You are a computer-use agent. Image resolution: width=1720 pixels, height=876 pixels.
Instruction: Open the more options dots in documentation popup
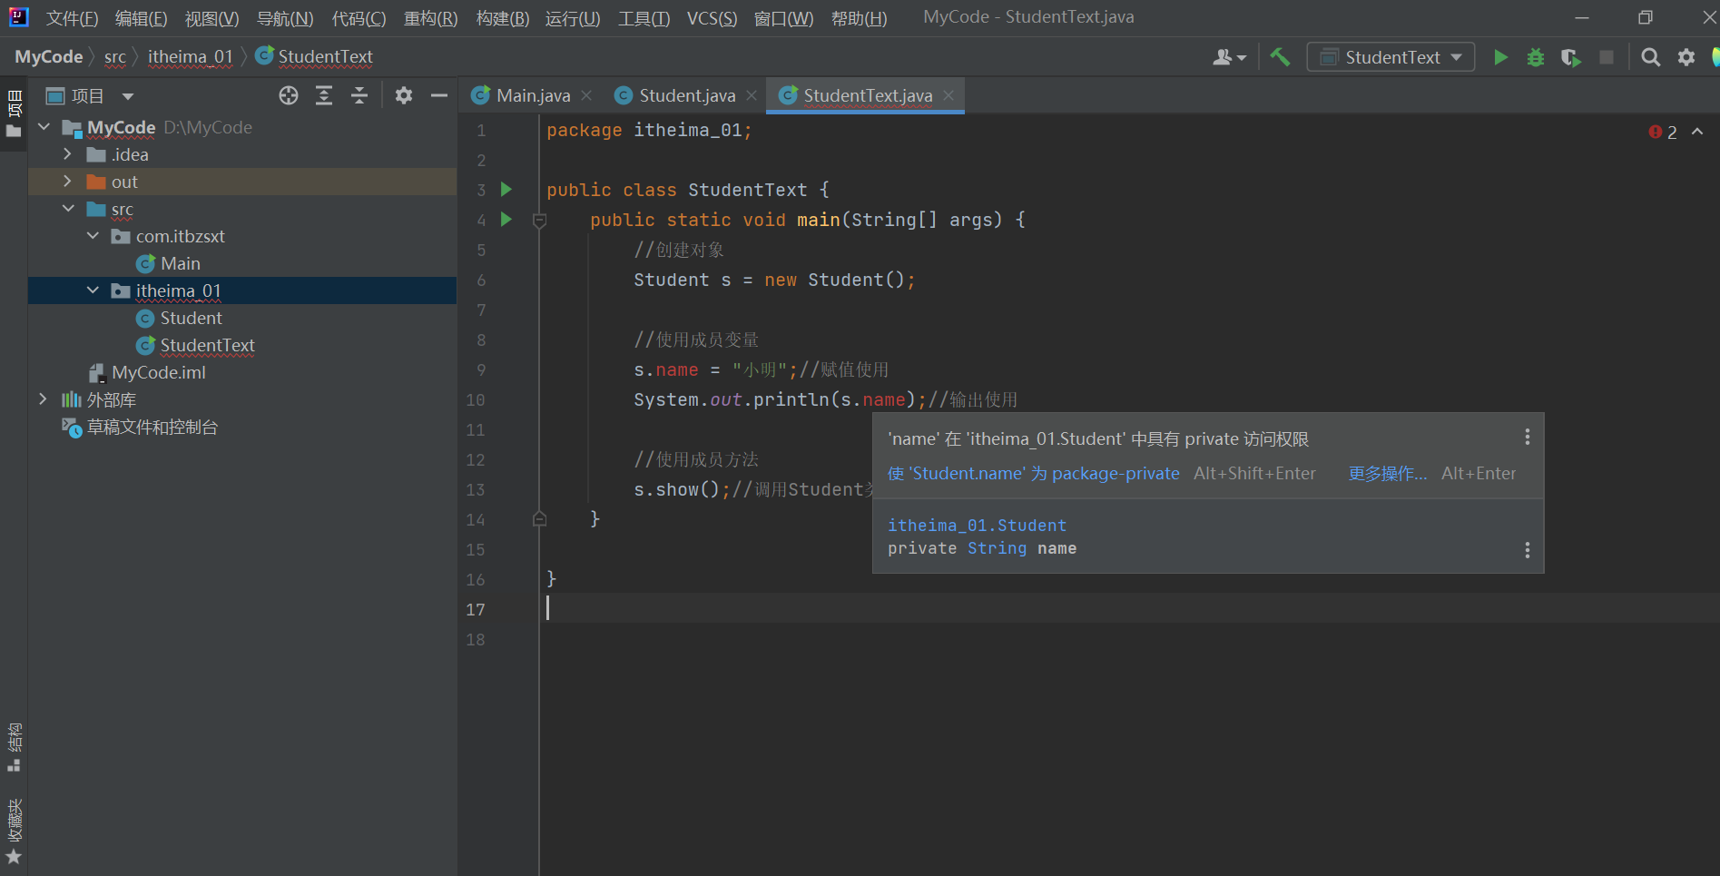coord(1528,550)
